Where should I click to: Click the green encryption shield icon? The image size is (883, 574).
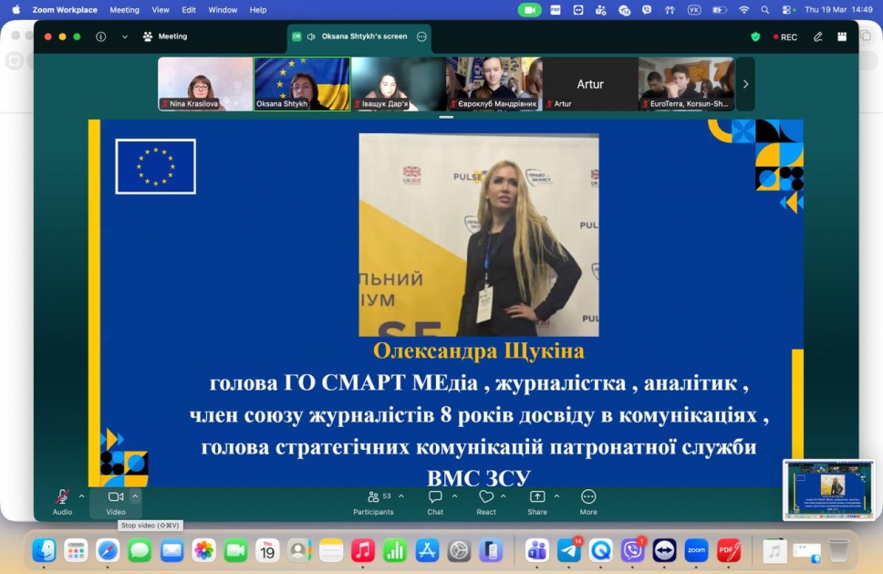[x=755, y=37]
